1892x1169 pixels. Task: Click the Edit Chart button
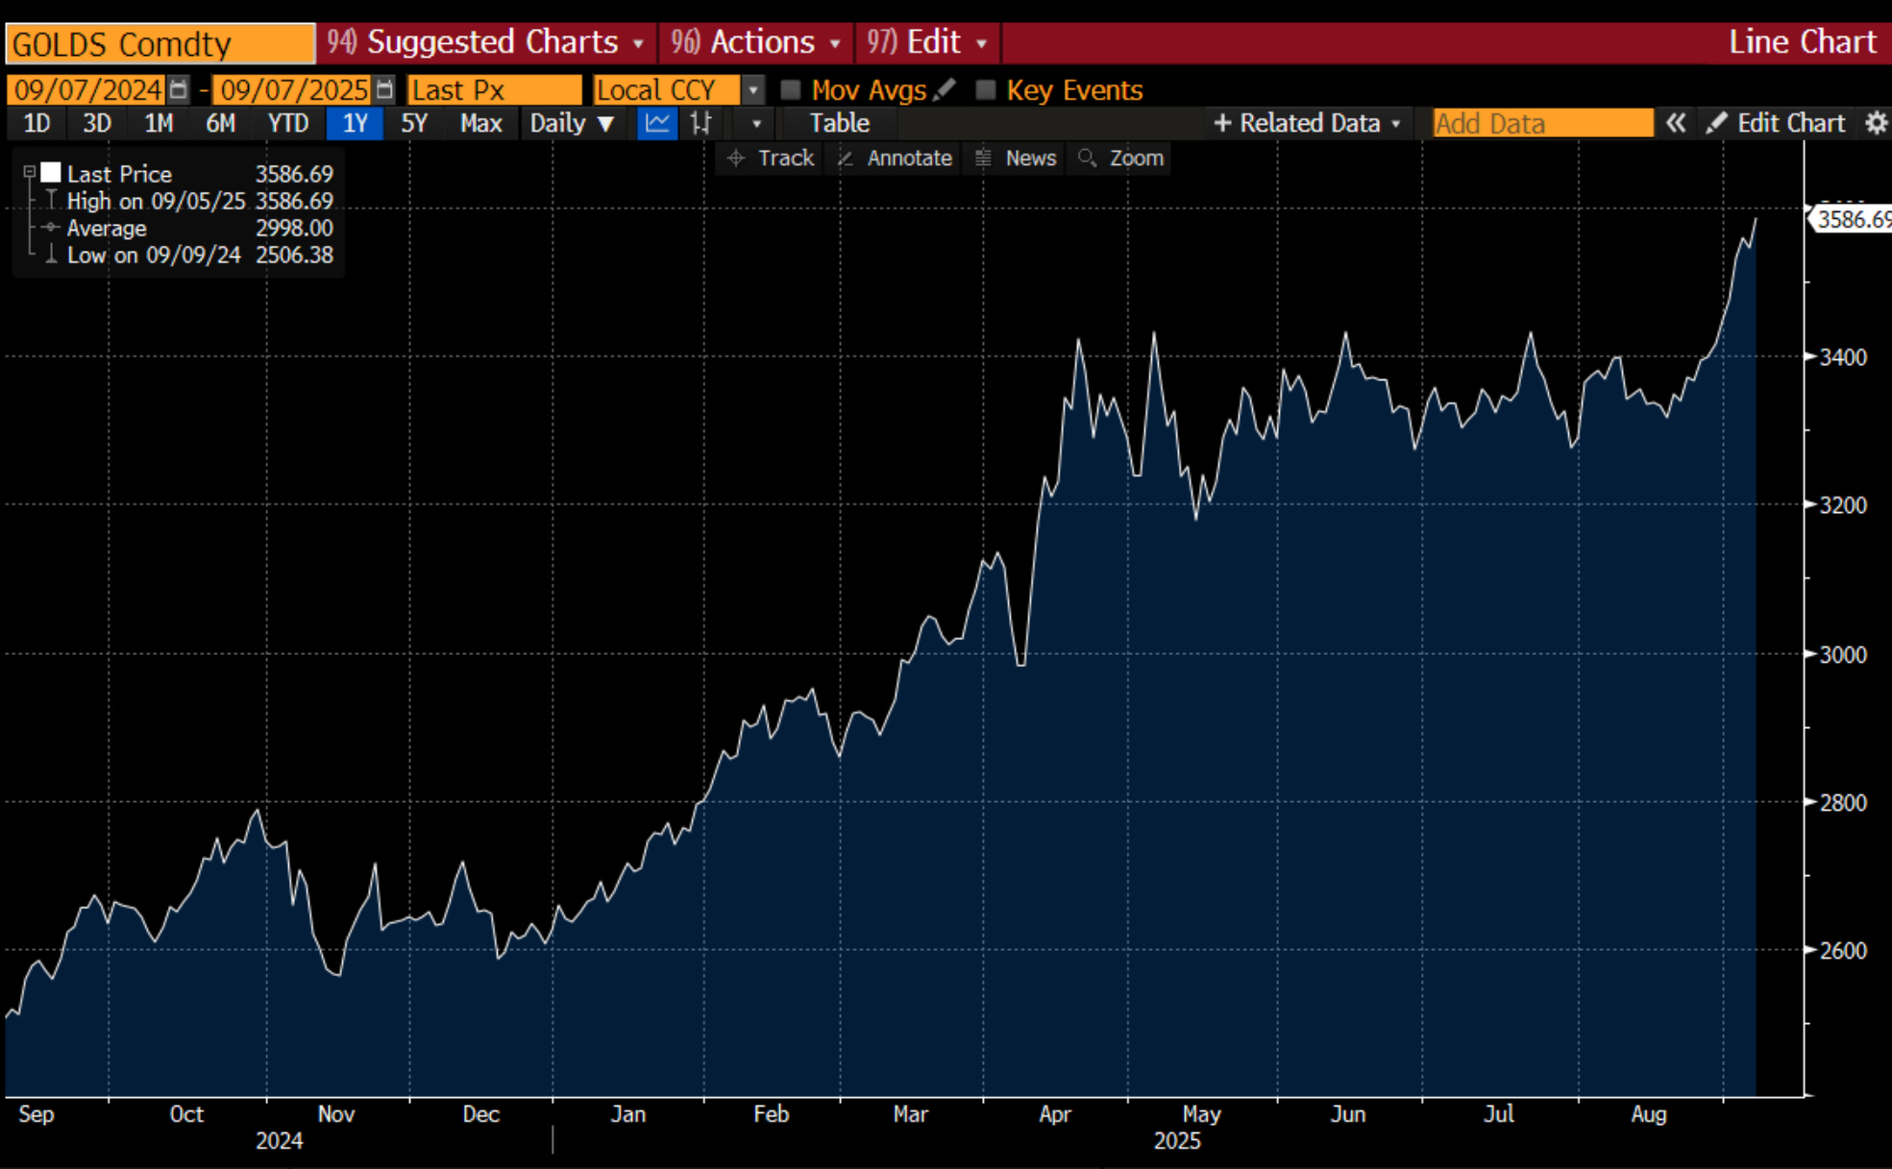1776,124
